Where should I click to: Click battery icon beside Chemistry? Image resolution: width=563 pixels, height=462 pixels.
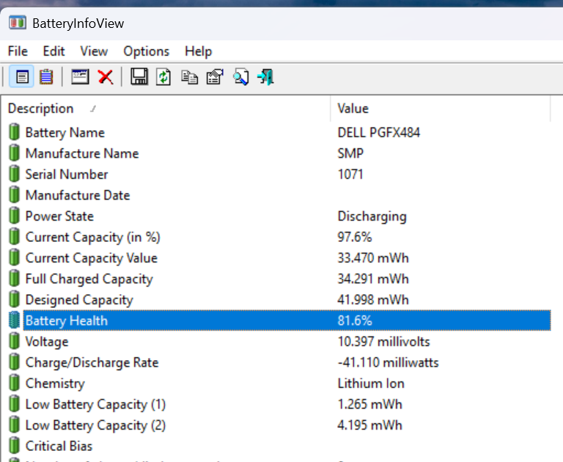14,383
